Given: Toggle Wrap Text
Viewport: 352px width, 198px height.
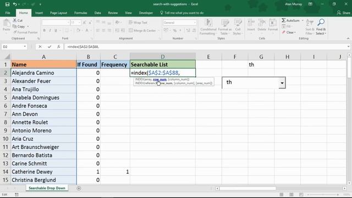Looking at the screenshot, I should (x=138, y=23).
